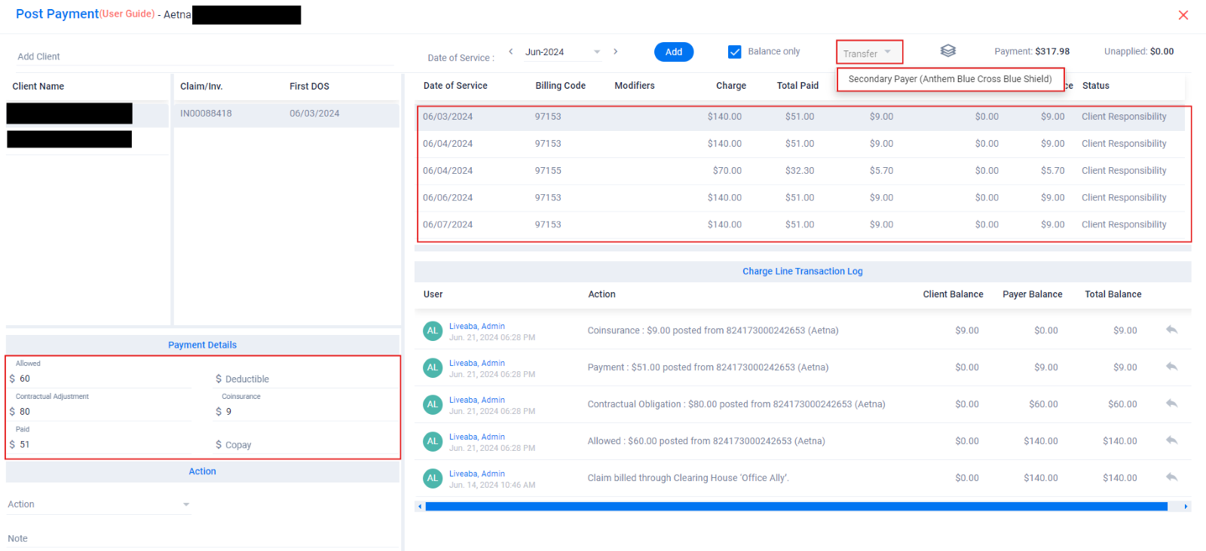Go to previous service month arrow
The height and width of the screenshot is (551, 1206).
[x=511, y=51]
